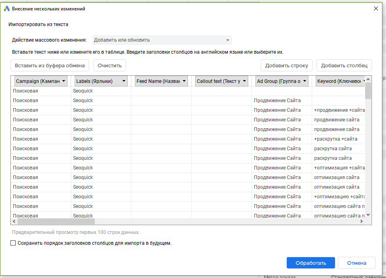Screen dimensions: 386x278
Task: Select the '+продвижение +сайта' keyword cell
Action: [x=338, y=110]
